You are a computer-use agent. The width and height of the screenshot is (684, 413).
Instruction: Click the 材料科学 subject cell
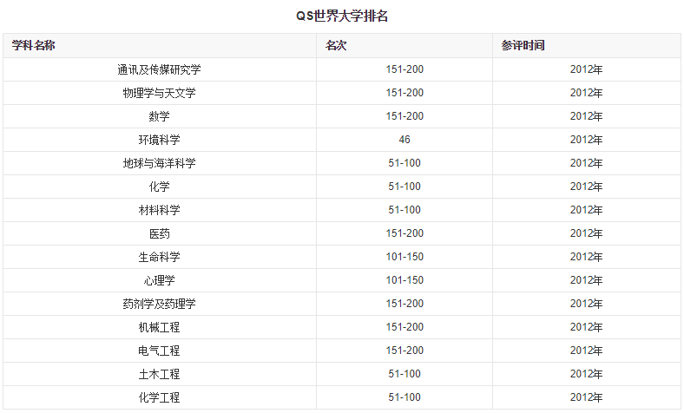click(159, 210)
